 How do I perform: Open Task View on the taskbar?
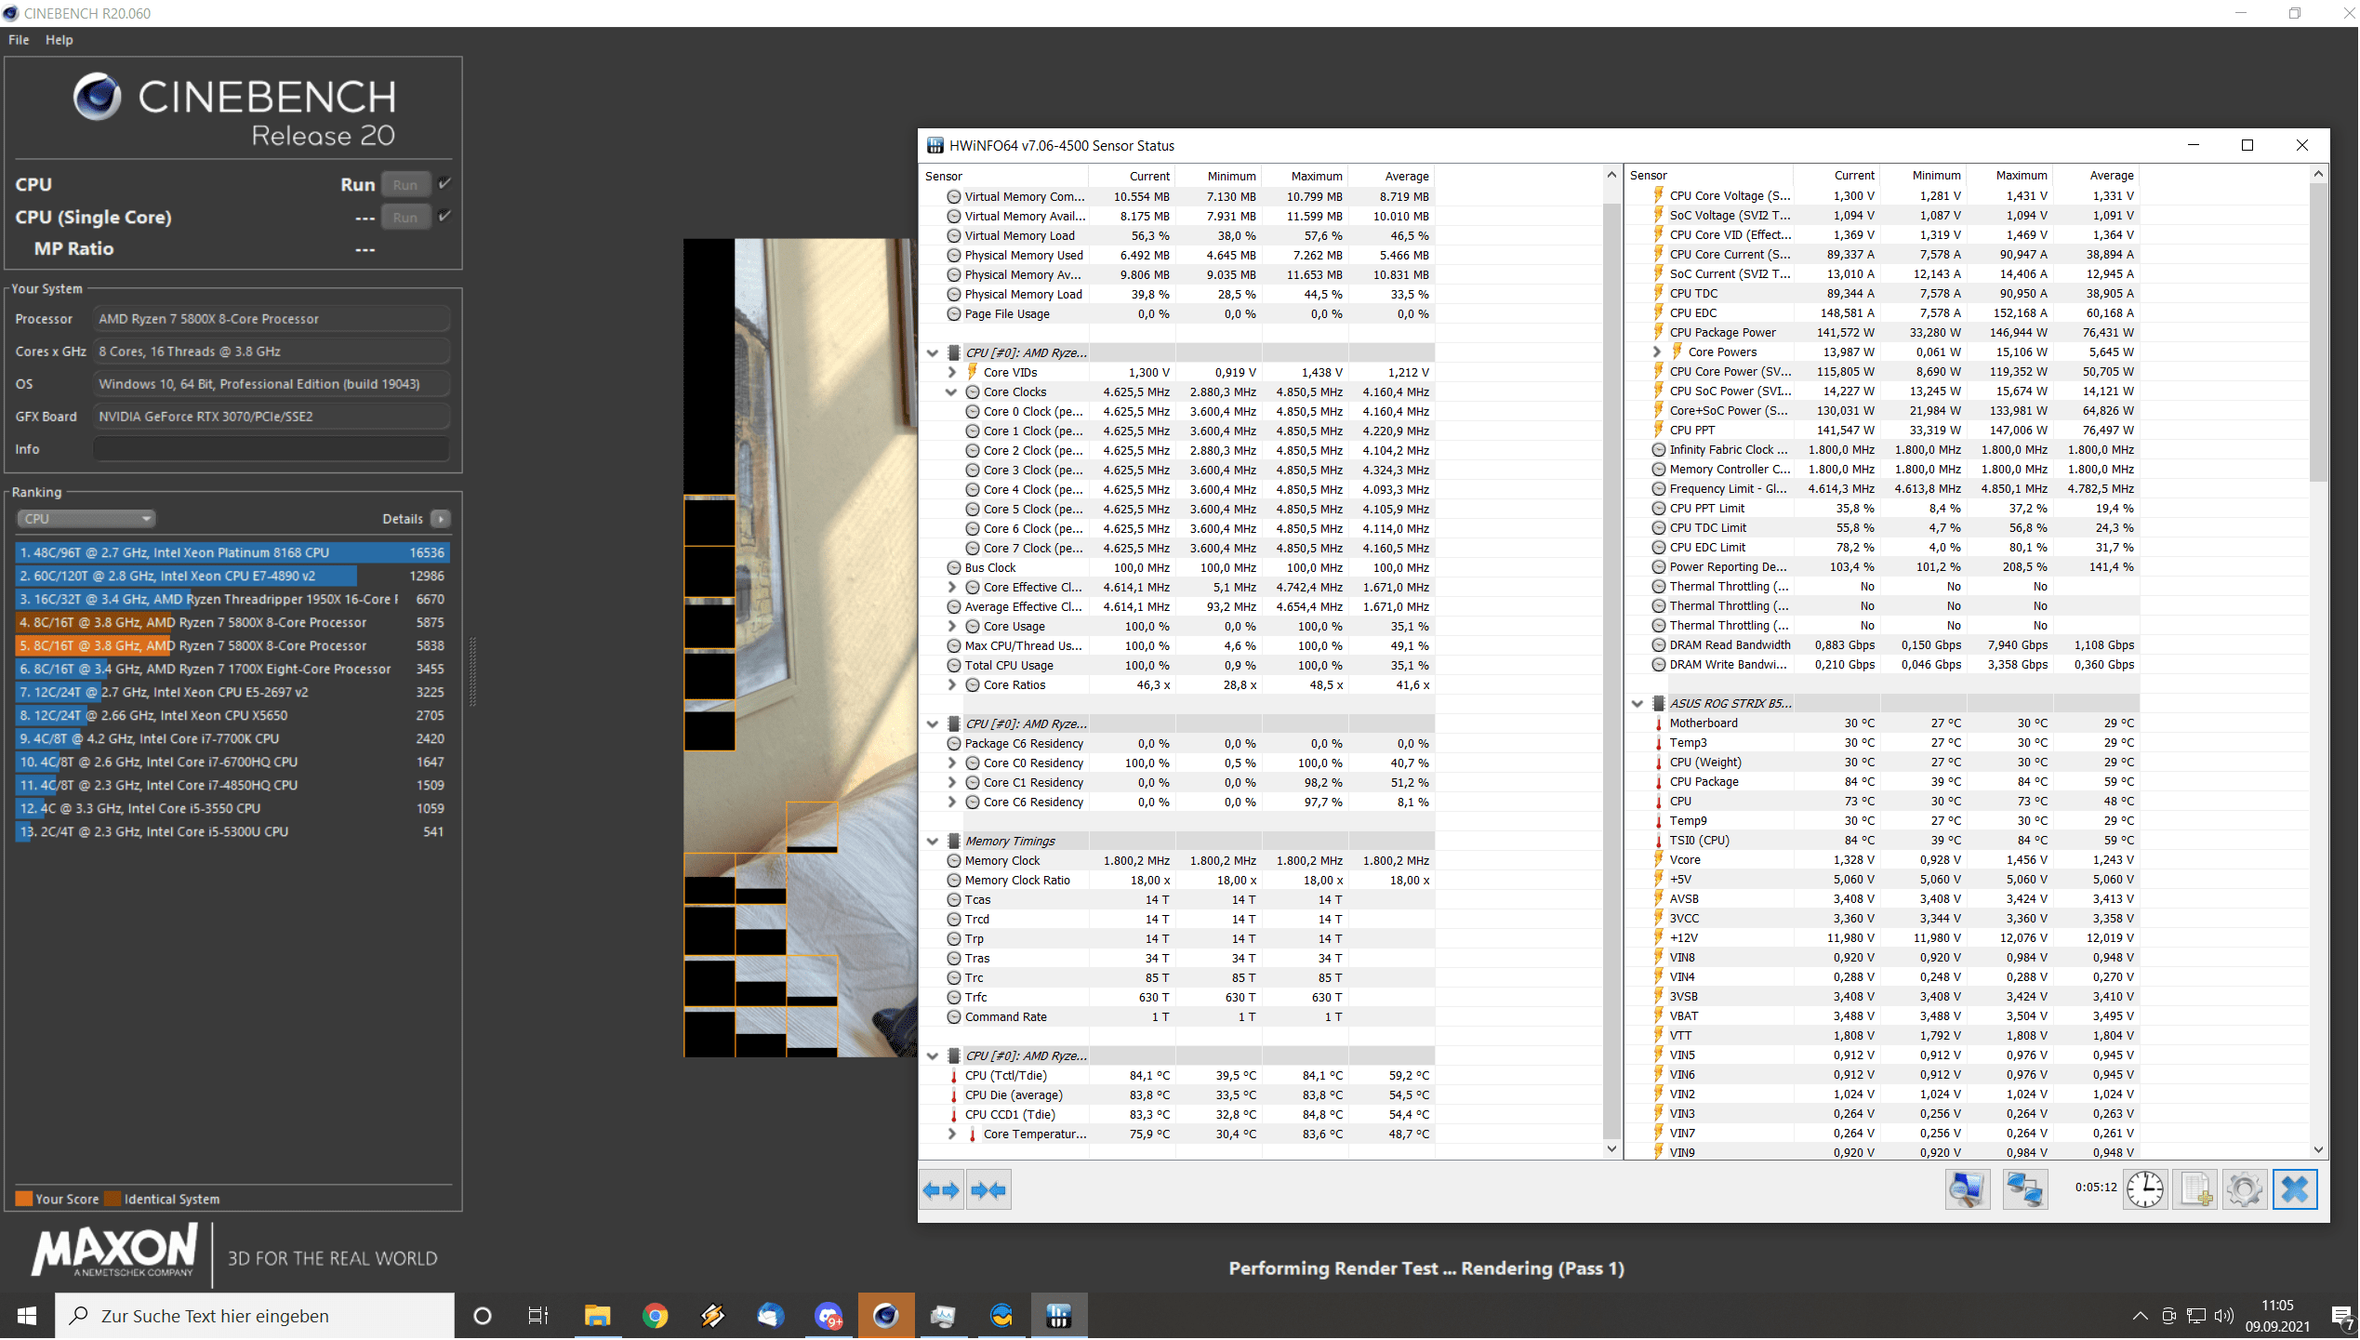pyautogui.click(x=538, y=1317)
